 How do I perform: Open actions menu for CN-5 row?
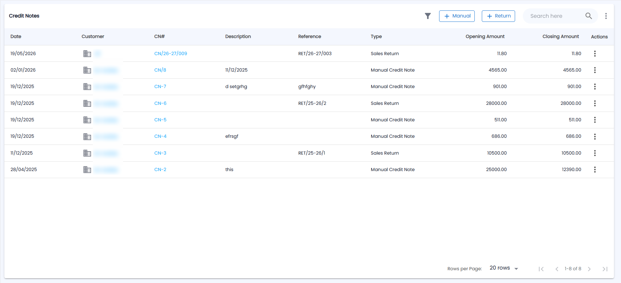[595, 120]
